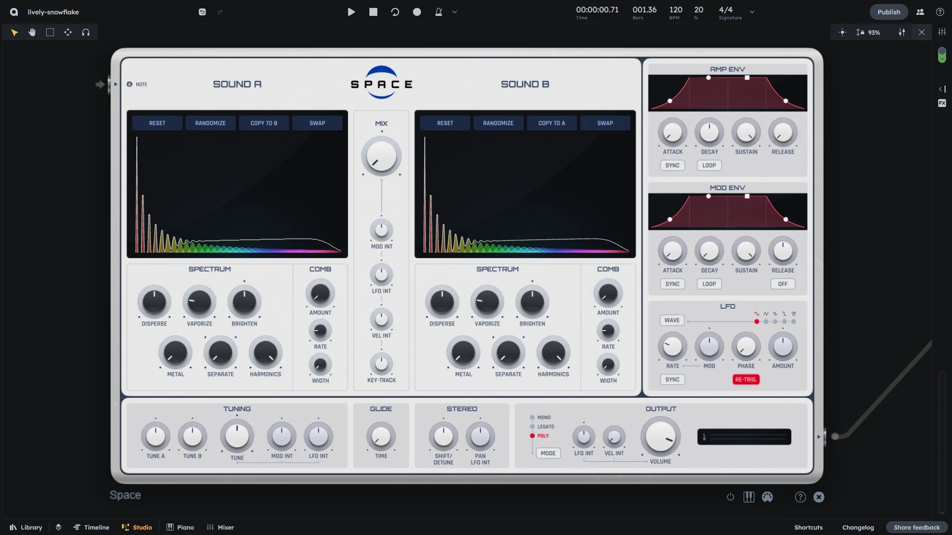Open the WAVE dropdown in the LFO section
The height and width of the screenshot is (535, 952).
(x=672, y=320)
